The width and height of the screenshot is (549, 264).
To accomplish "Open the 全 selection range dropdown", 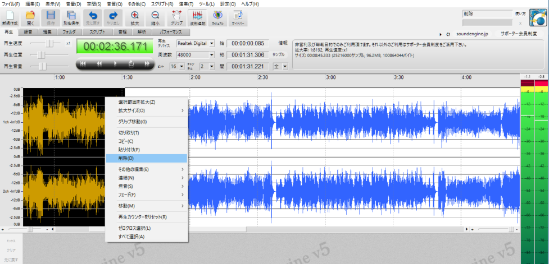I will pos(285,66).
